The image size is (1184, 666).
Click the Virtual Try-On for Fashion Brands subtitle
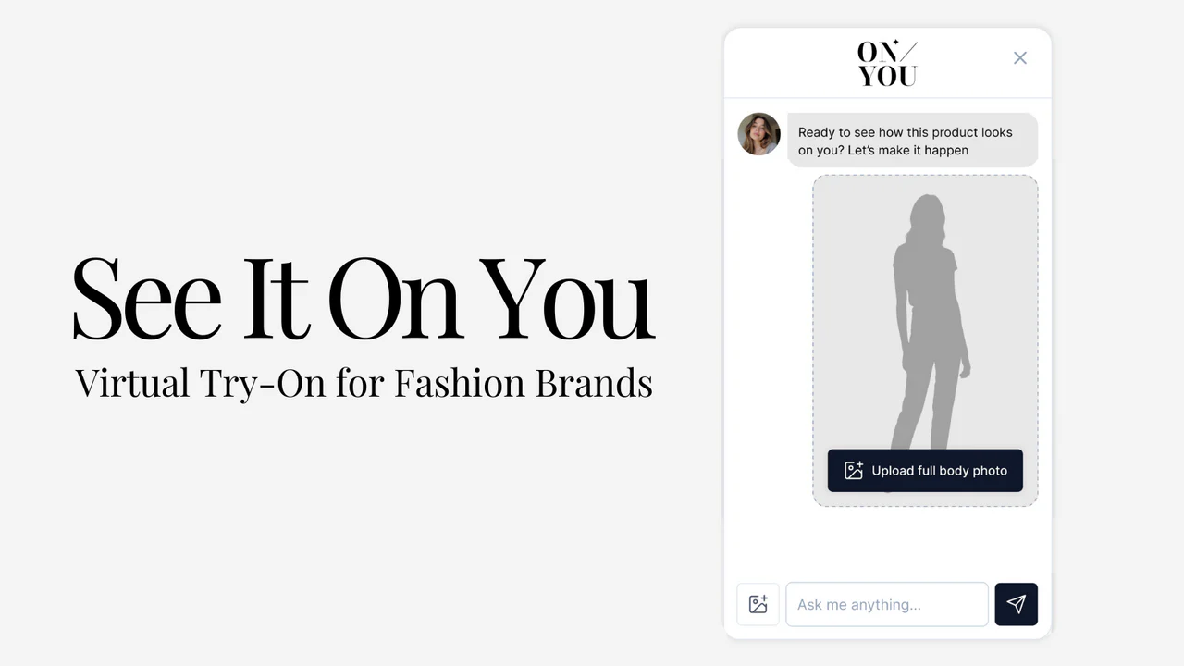(x=364, y=383)
